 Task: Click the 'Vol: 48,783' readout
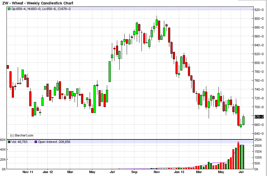click(20, 142)
